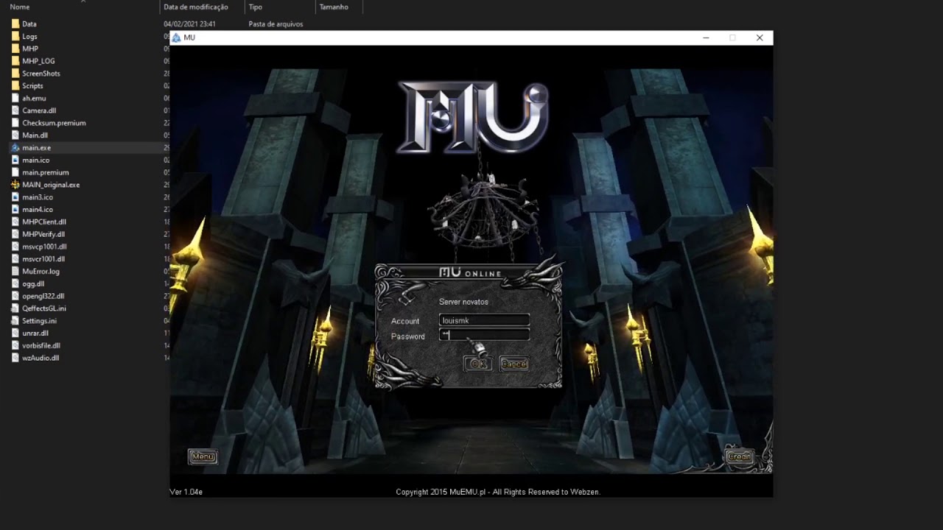943x530 pixels.
Task: Click the Main.dll file icon
Action: tap(15, 135)
